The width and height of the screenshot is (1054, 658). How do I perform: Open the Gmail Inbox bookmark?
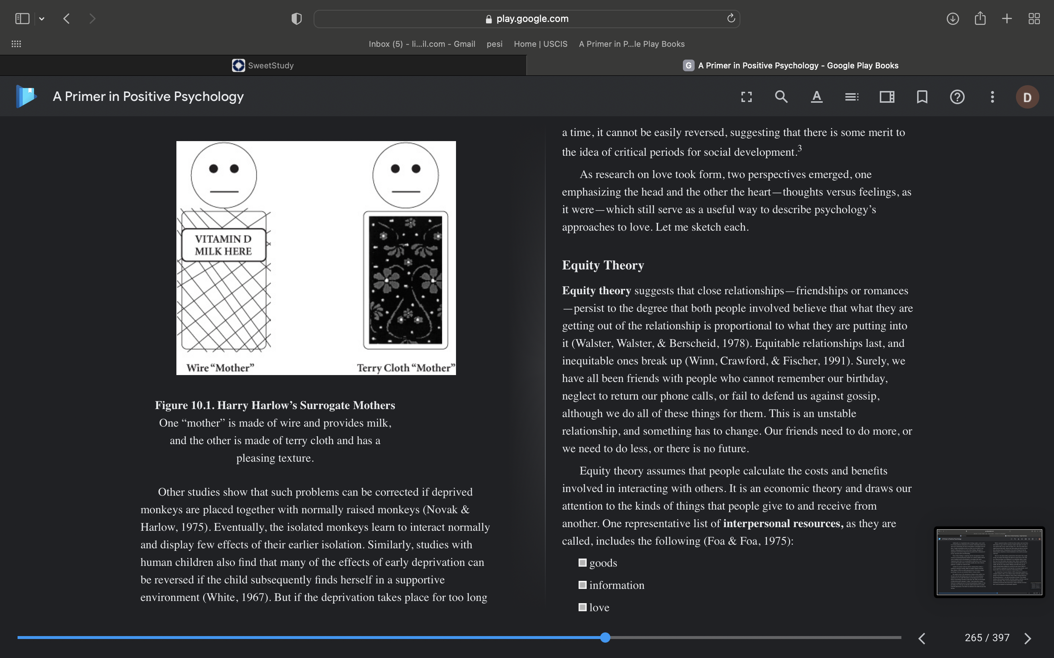pos(422,44)
